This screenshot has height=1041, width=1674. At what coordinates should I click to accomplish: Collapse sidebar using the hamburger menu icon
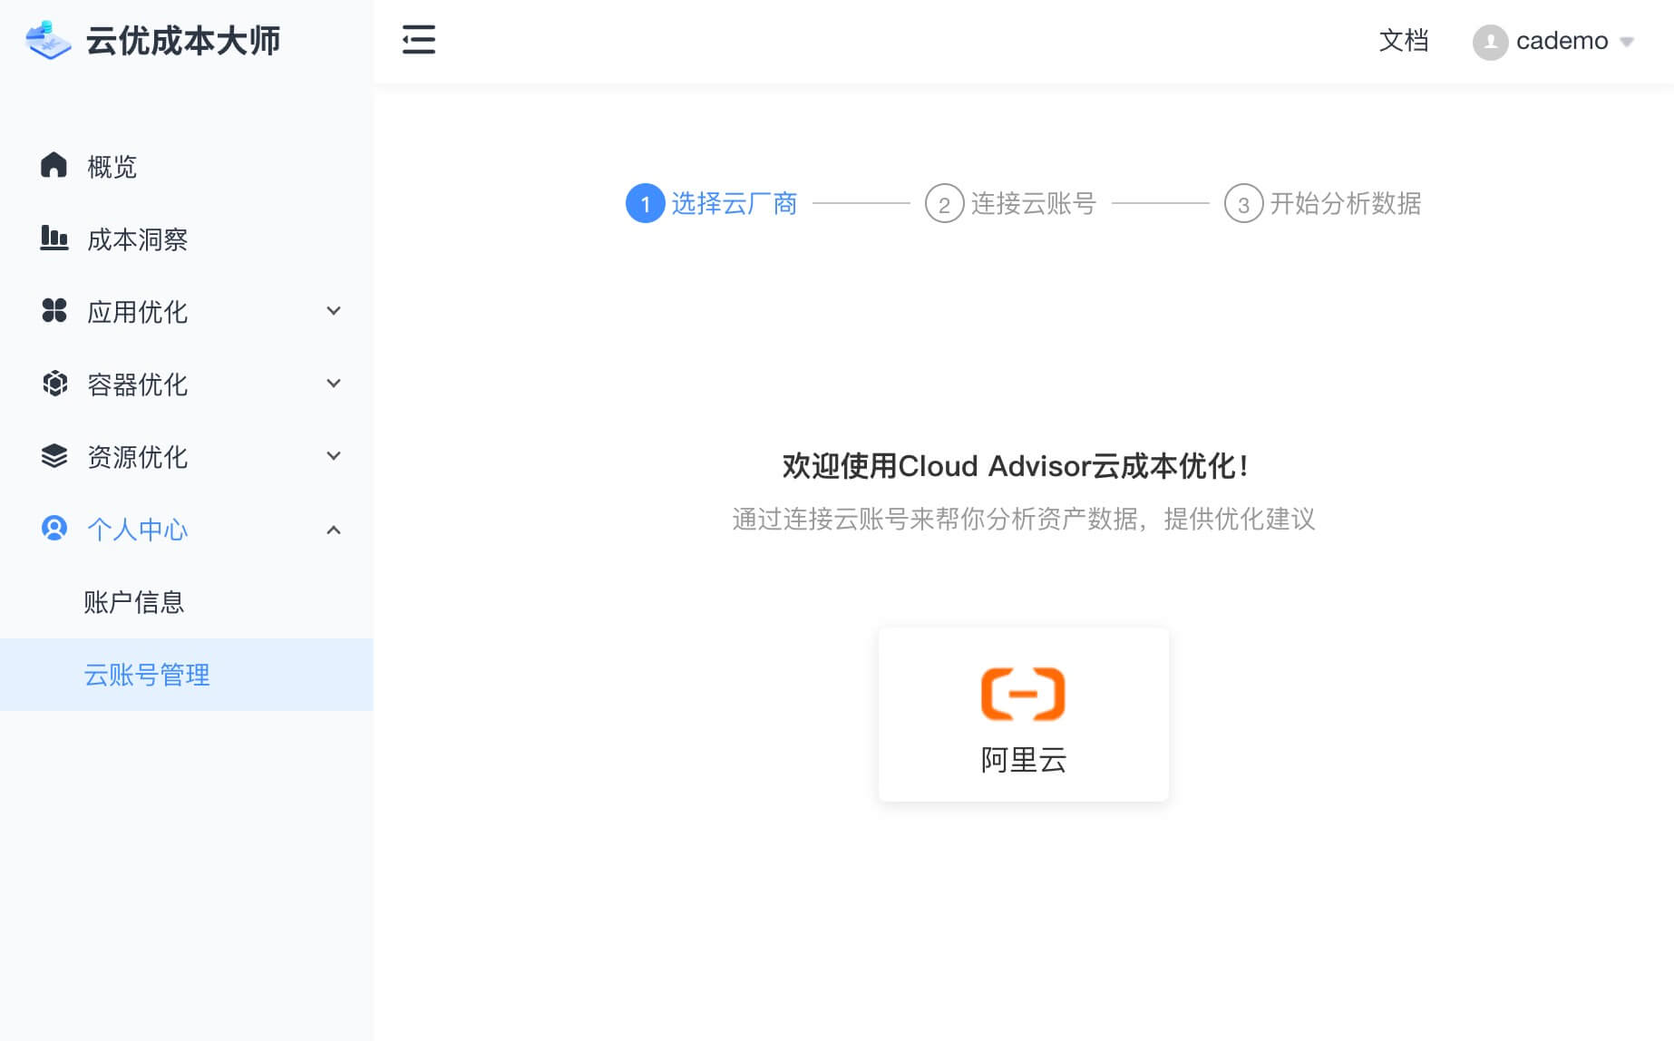click(x=419, y=40)
